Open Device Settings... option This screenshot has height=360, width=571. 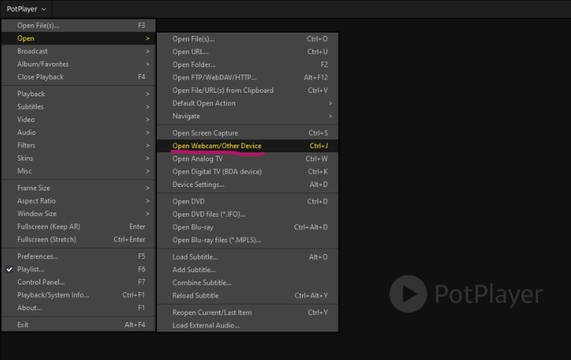click(198, 185)
